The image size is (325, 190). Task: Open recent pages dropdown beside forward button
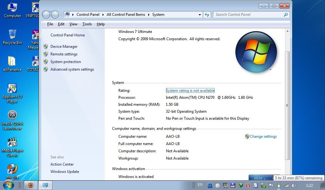[61, 15]
